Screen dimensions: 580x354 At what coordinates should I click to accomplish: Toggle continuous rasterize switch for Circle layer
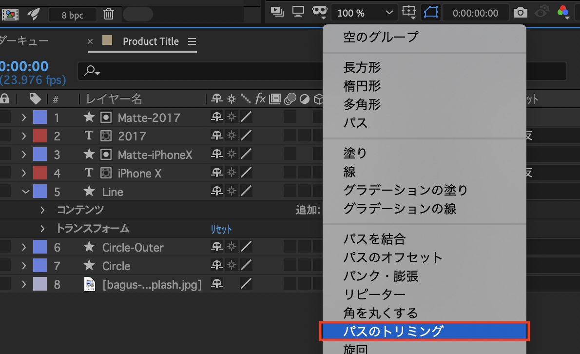(232, 266)
